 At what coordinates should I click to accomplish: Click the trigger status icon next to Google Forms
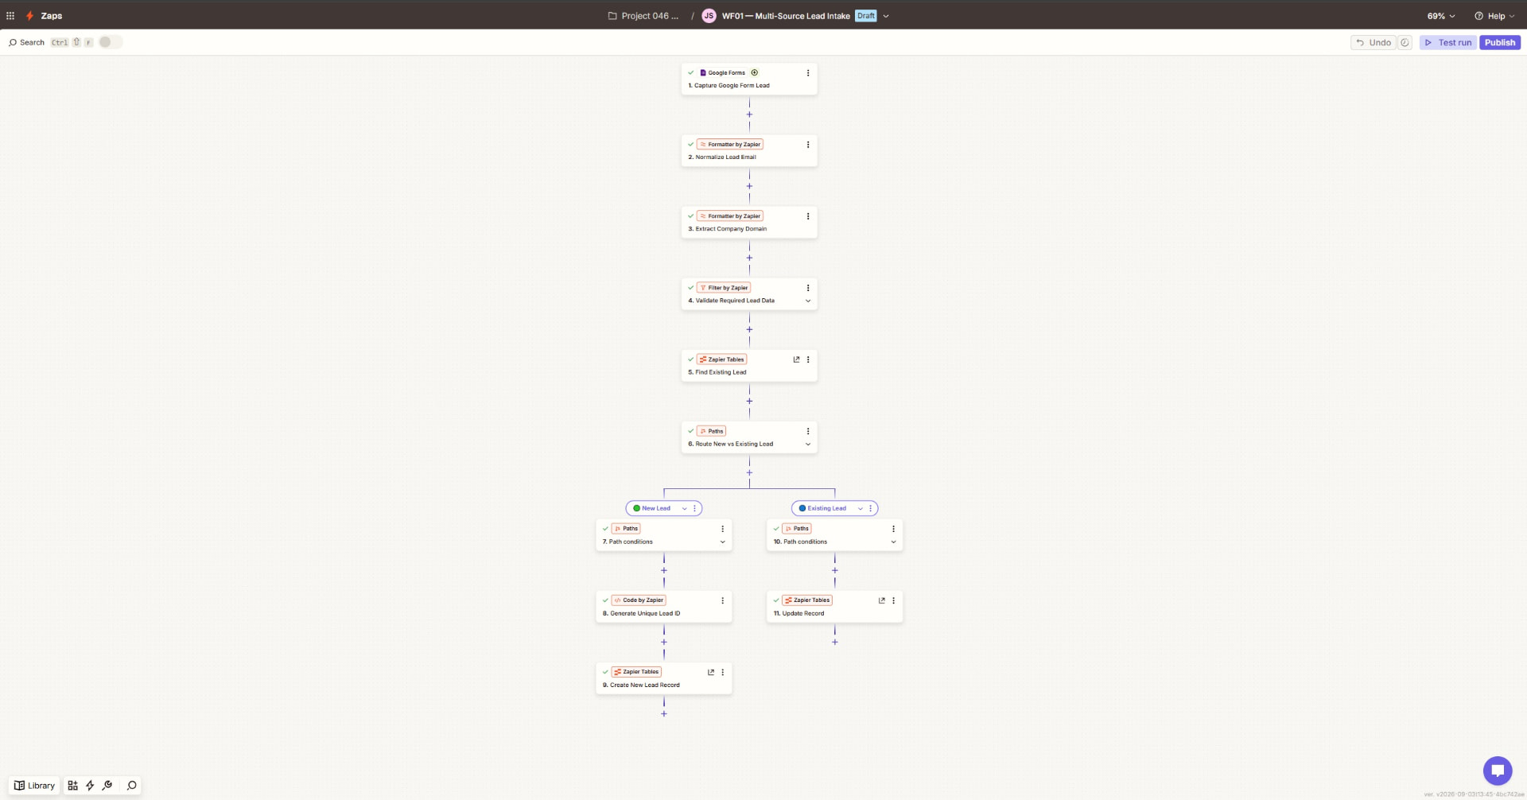pyautogui.click(x=755, y=72)
